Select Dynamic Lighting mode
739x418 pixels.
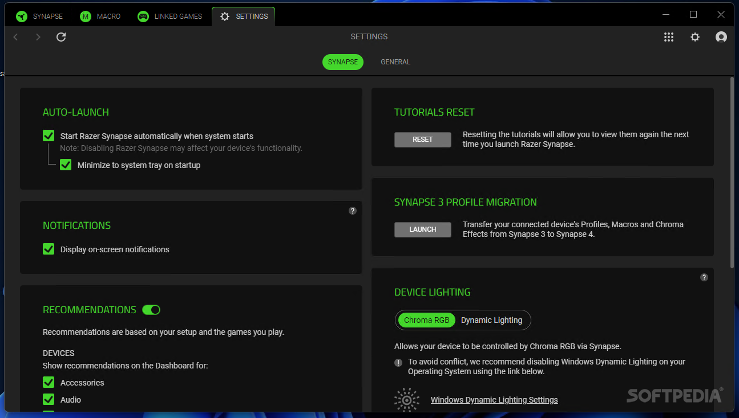pyautogui.click(x=491, y=320)
